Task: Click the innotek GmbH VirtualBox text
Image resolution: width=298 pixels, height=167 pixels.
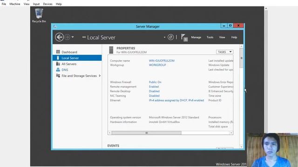Action: [164, 122]
